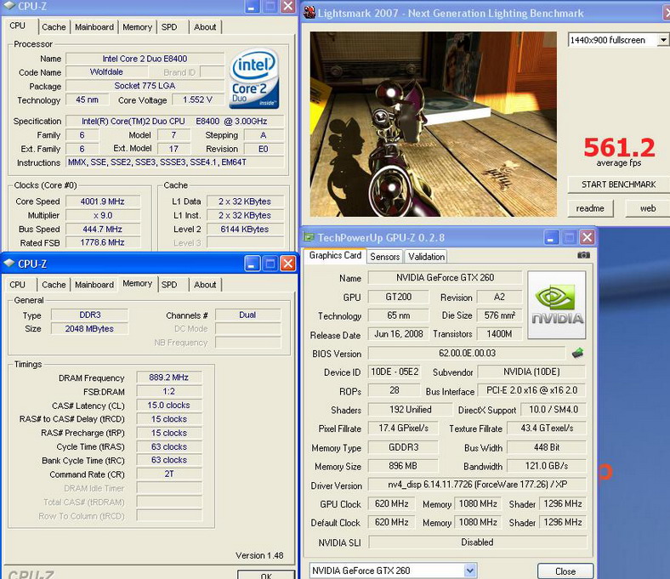Click the GPU Clock value 620 MHz

391,504
